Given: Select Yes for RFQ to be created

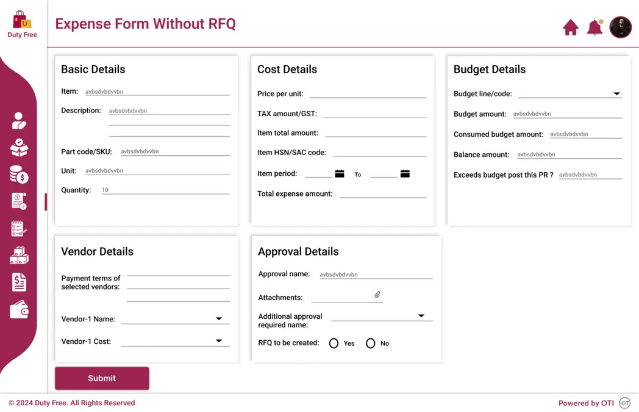Looking at the screenshot, I should [334, 343].
